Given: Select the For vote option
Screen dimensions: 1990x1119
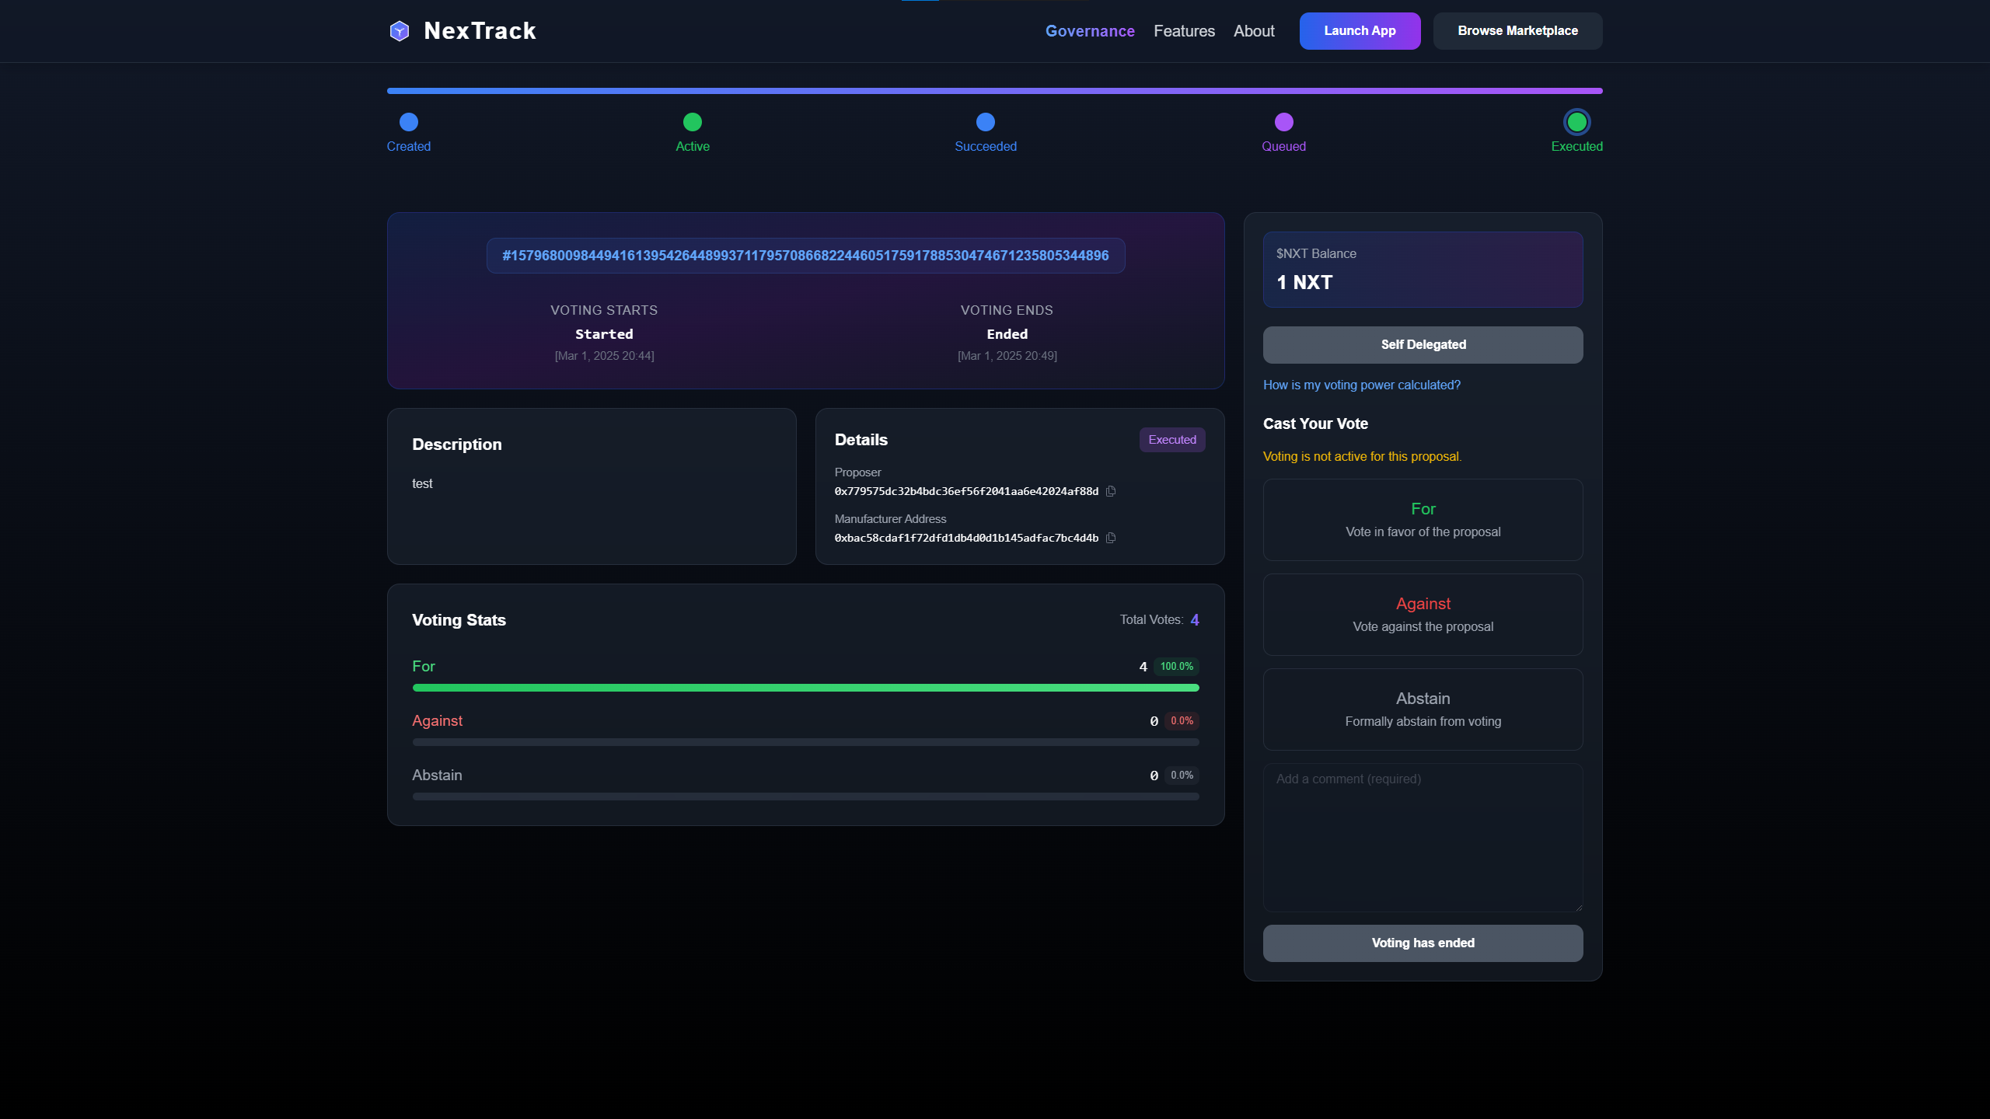Looking at the screenshot, I should click(x=1423, y=519).
